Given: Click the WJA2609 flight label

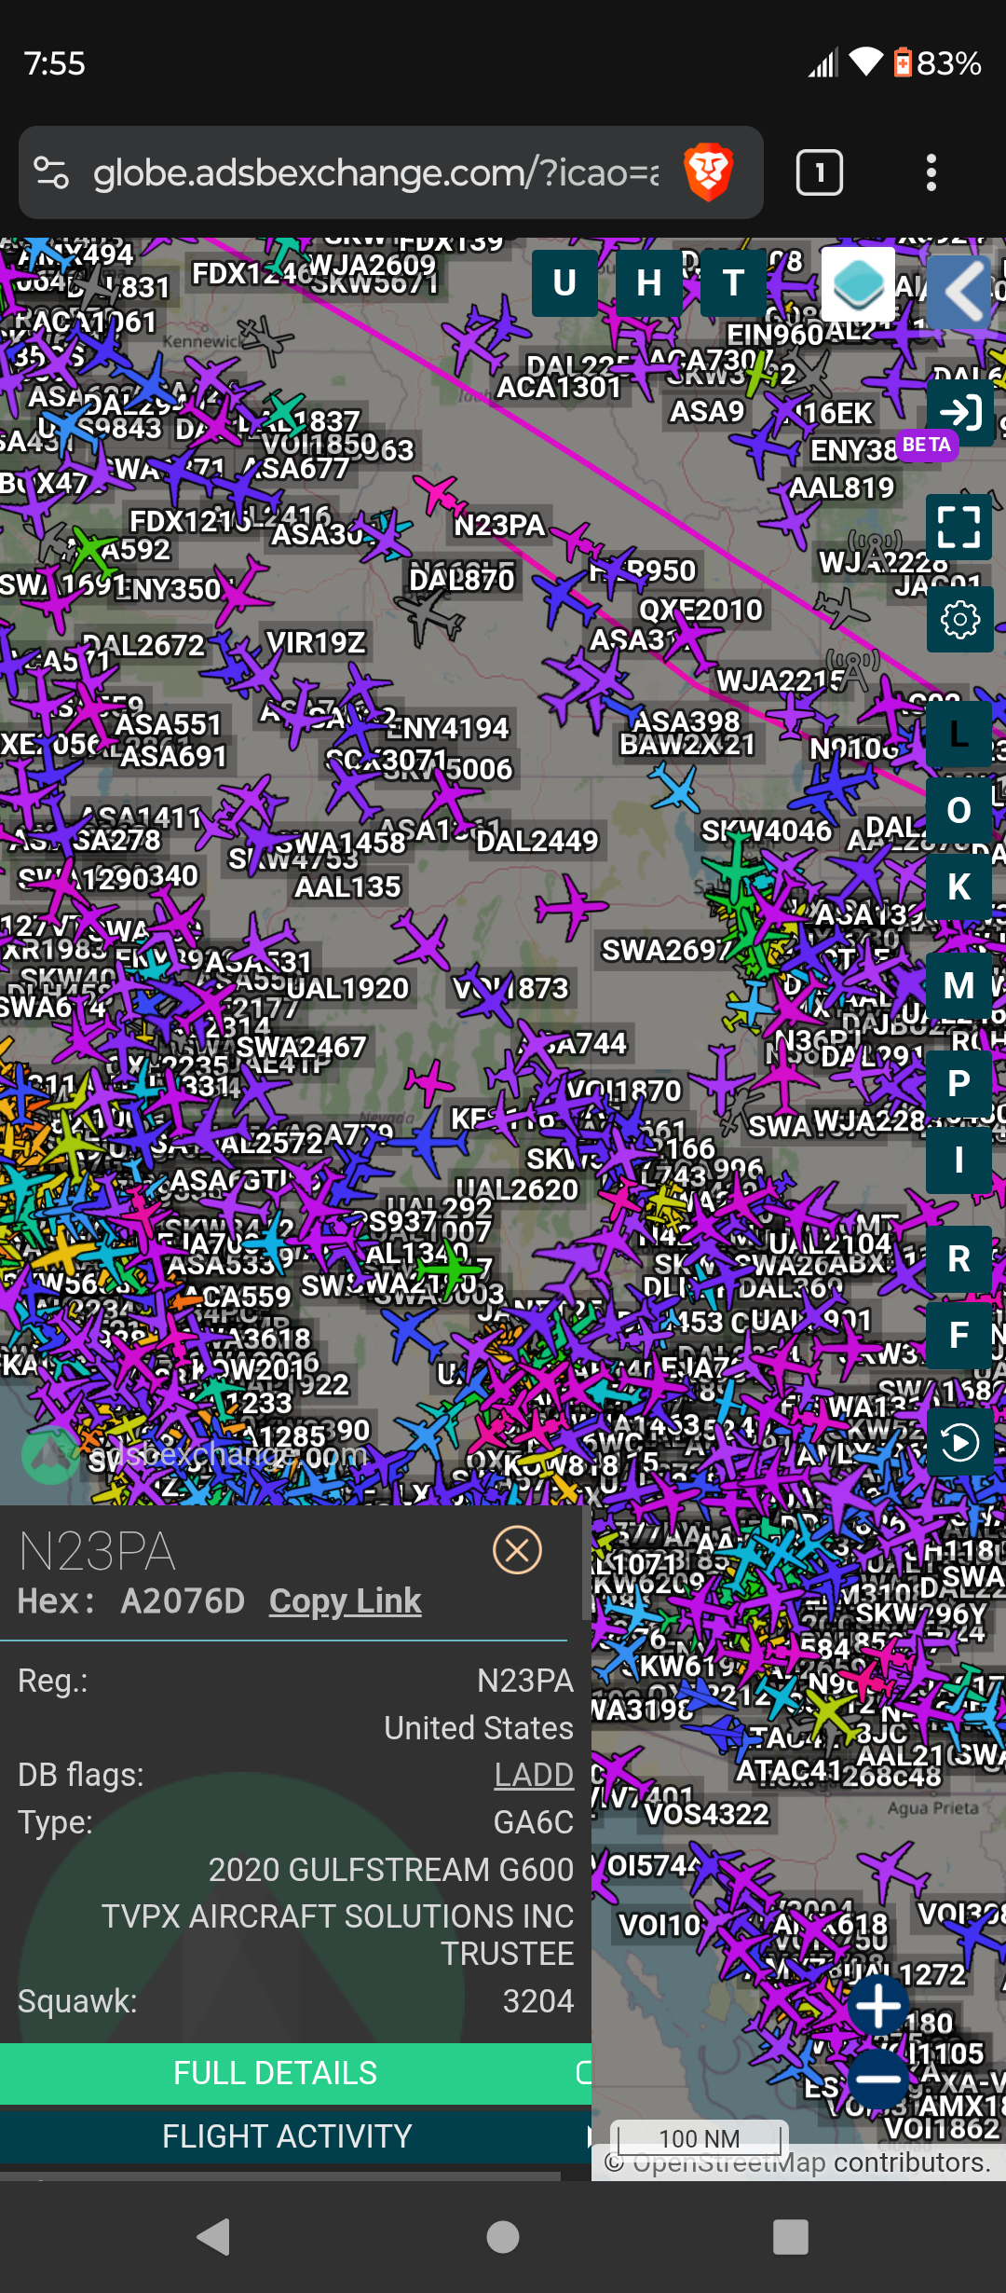Looking at the screenshot, I should point(372,265).
